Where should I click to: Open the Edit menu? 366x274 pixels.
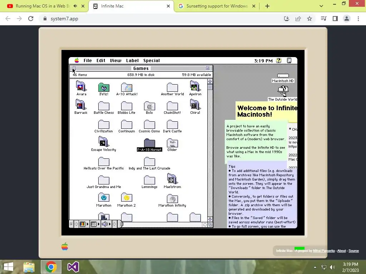coord(101,61)
